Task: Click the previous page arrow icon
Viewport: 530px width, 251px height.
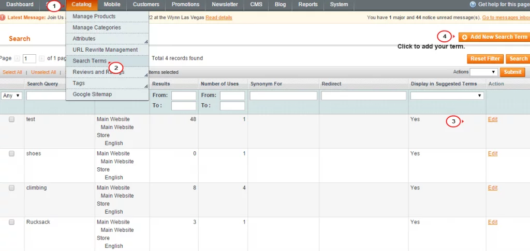Action: pyautogui.click(x=17, y=59)
